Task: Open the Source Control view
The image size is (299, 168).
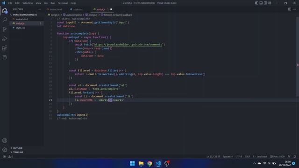Action: 5,29
